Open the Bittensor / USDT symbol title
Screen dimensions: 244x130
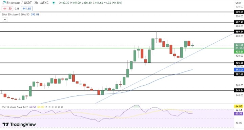(27, 3)
